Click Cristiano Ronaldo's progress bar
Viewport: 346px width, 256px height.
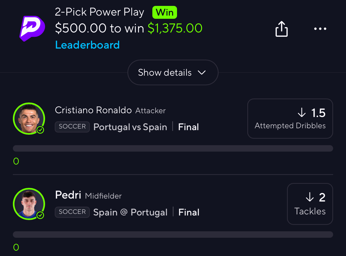point(173,148)
